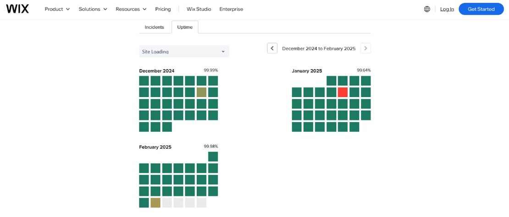Viewport: 509px width, 217px height.
Task: Open the language globe selector
Action: pyautogui.click(x=427, y=9)
